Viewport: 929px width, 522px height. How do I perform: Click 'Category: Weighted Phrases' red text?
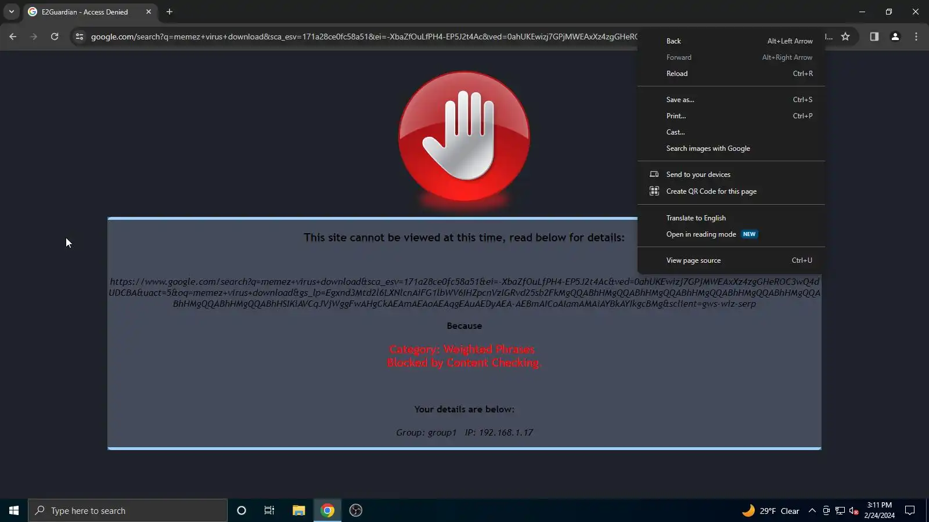(x=462, y=349)
